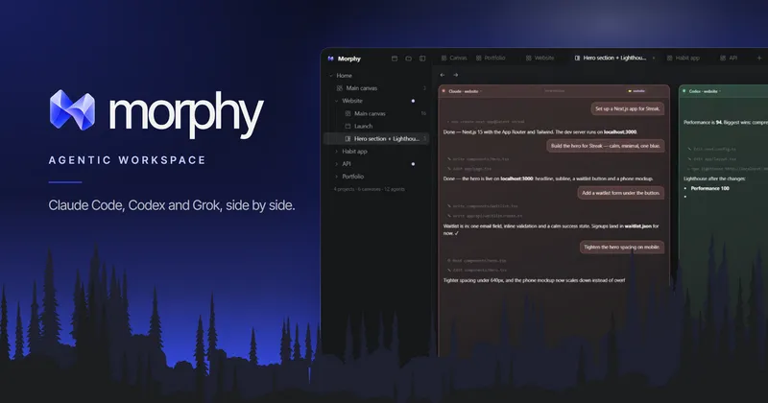The width and height of the screenshot is (768, 403).
Task: Open the Launch item in Website
Action: [x=377, y=126]
